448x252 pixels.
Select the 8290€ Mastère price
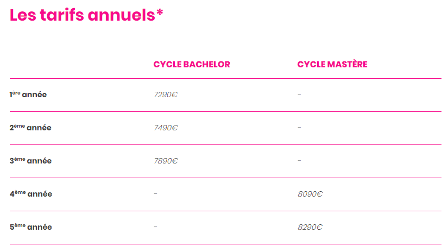pos(310,227)
